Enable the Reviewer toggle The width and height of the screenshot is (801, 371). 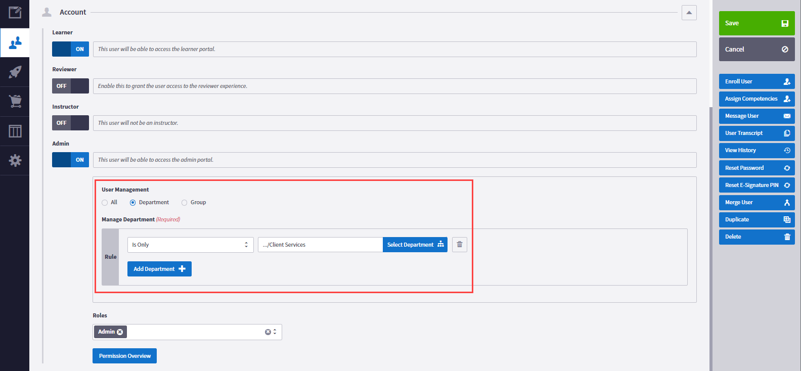click(x=70, y=86)
